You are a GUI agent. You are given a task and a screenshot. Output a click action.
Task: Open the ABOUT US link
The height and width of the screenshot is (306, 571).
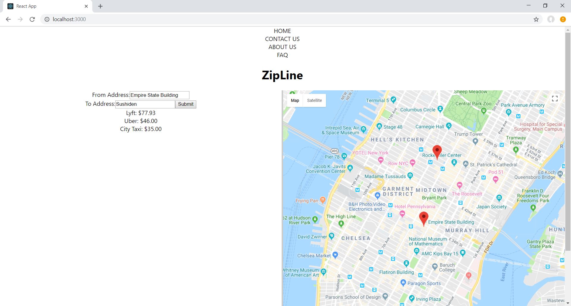coord(282,47)
